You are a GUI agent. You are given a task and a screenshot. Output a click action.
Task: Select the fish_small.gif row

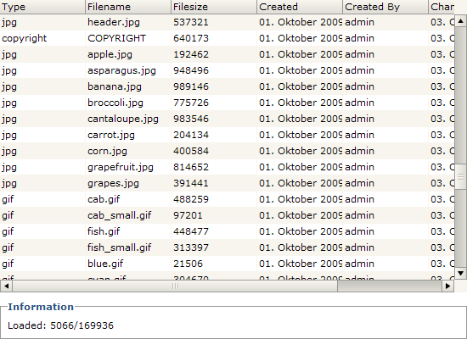tap(228, 247)
